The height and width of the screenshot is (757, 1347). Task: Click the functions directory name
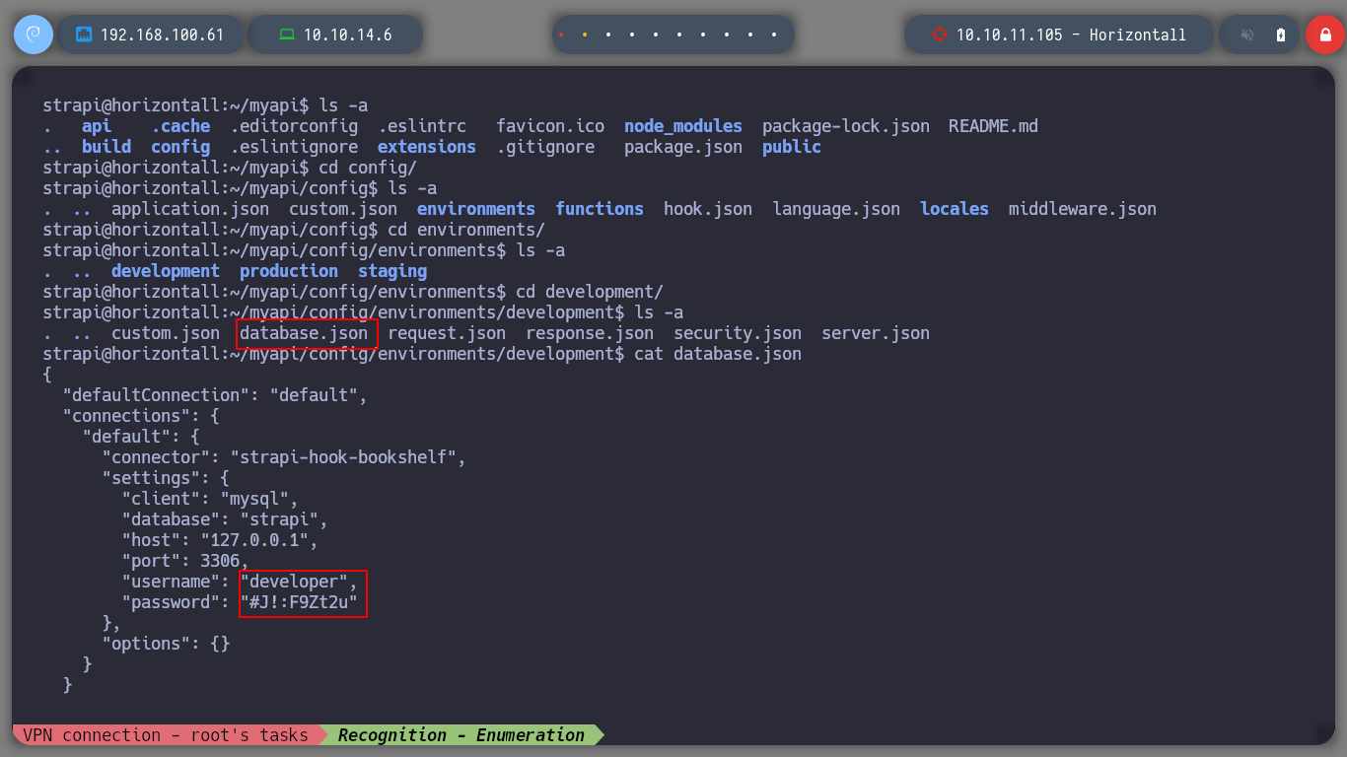(600, 209)
